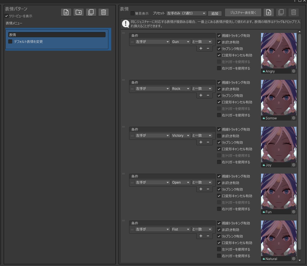
Task: Click Fun expression face thumbnail
Action: (279, 191)
